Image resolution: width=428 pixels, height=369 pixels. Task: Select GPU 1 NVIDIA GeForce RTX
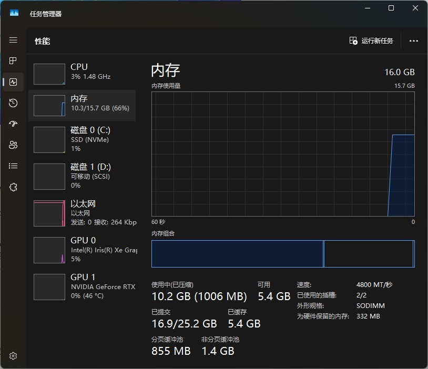[82, 287]
